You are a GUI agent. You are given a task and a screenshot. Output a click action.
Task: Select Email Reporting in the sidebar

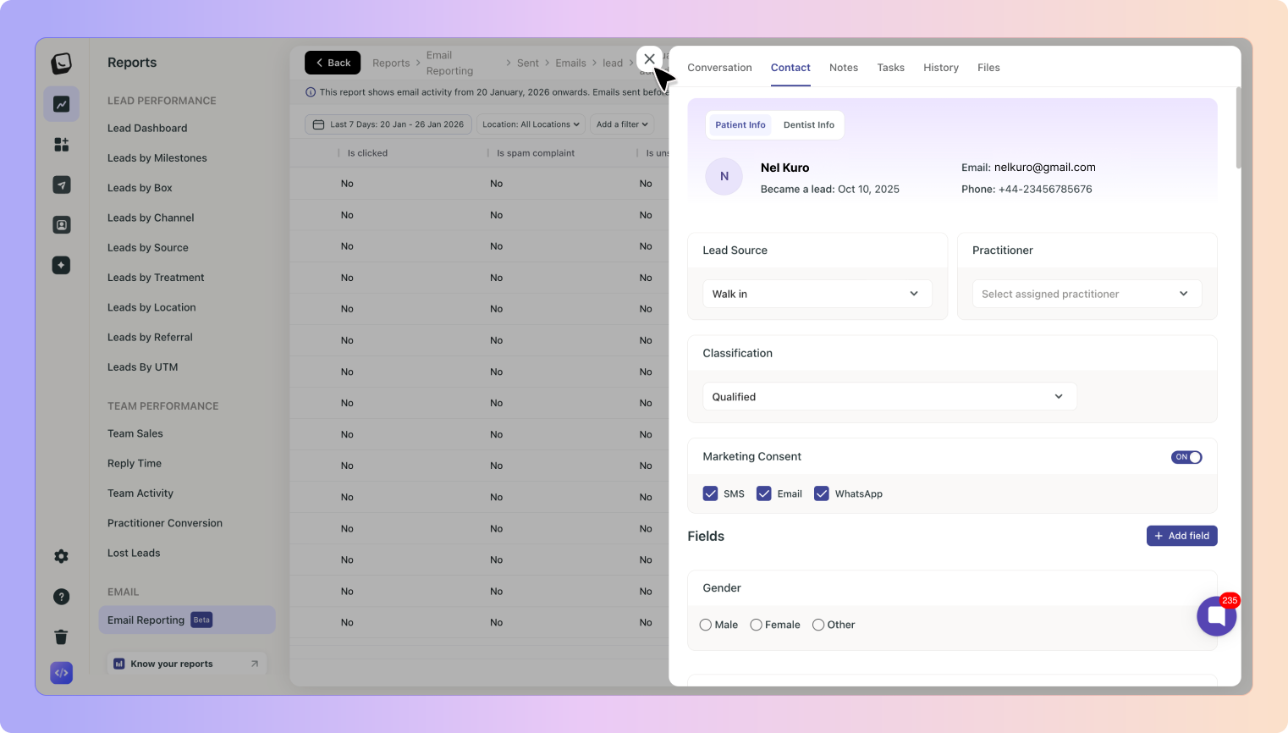pyautogui.click(x=187, y=620)
